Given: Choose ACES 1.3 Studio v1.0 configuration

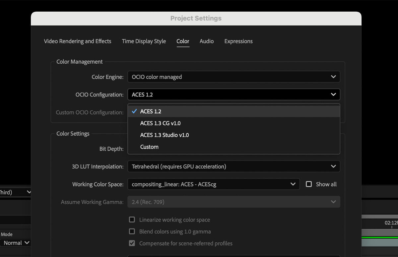Looking at the screenshot, I should tap(165, 135).
